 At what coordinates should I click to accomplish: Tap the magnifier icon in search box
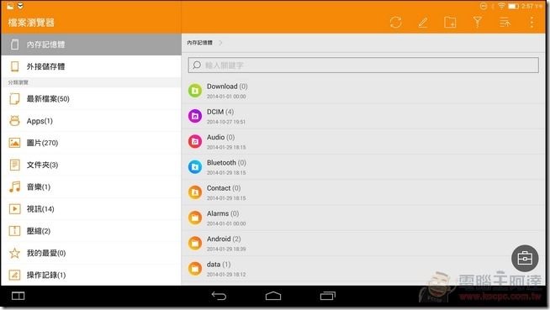pyautogui.click(x=197, y=66)
